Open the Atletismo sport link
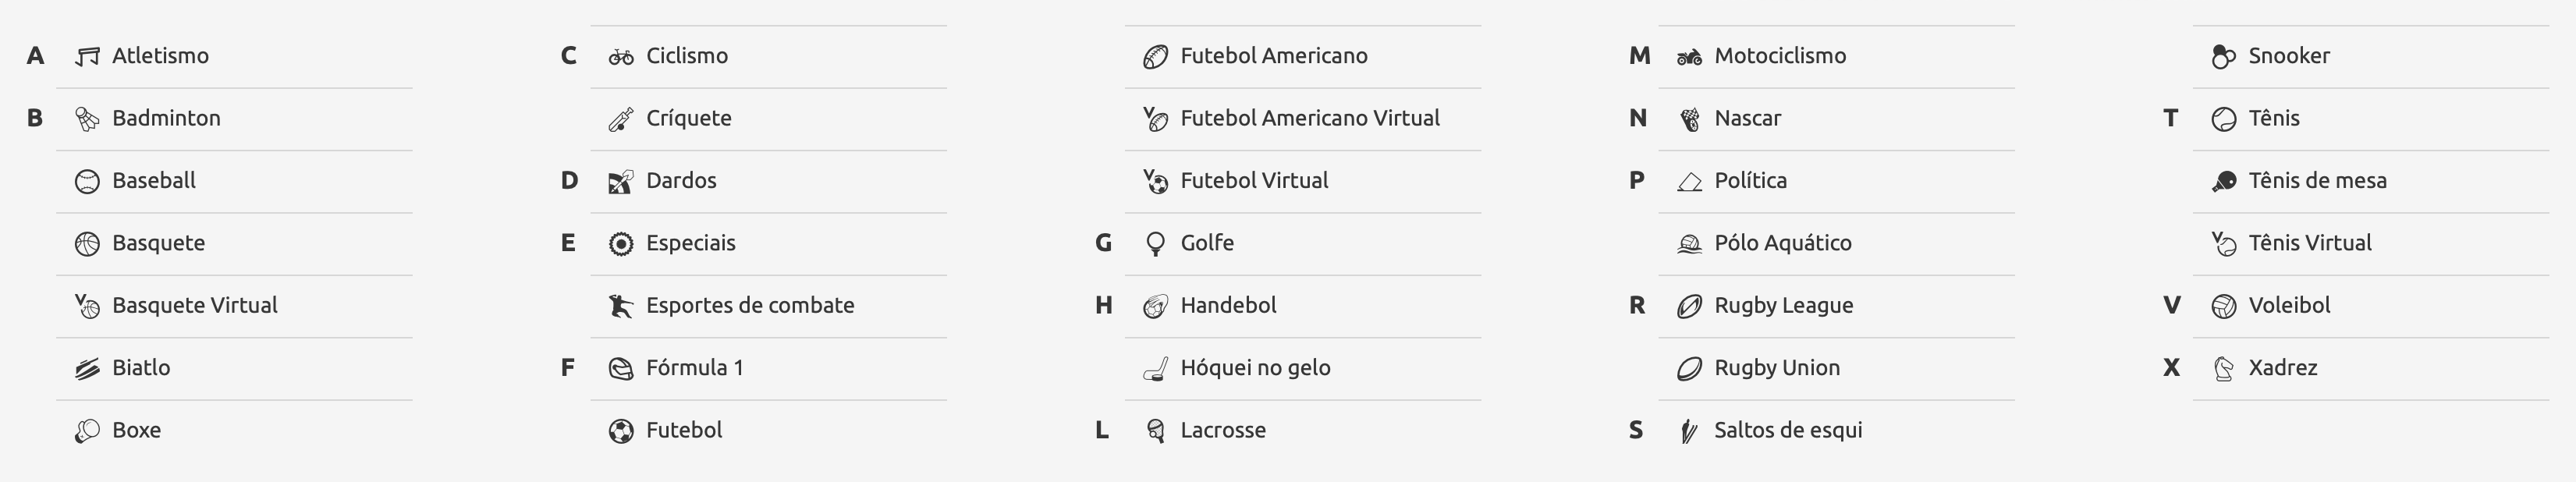This screenshot has width=2576, height=482. point(234,56)
